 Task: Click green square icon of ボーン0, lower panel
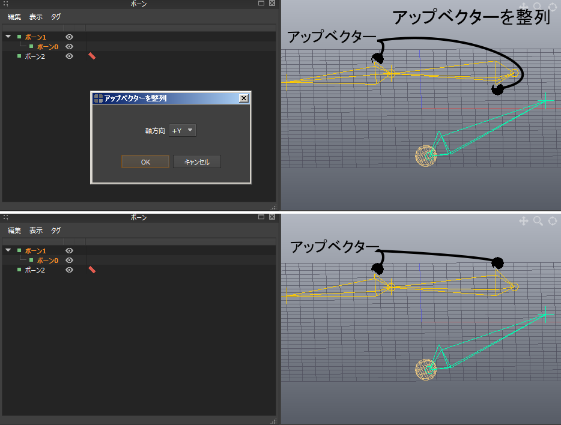click(x=31, y=260)
